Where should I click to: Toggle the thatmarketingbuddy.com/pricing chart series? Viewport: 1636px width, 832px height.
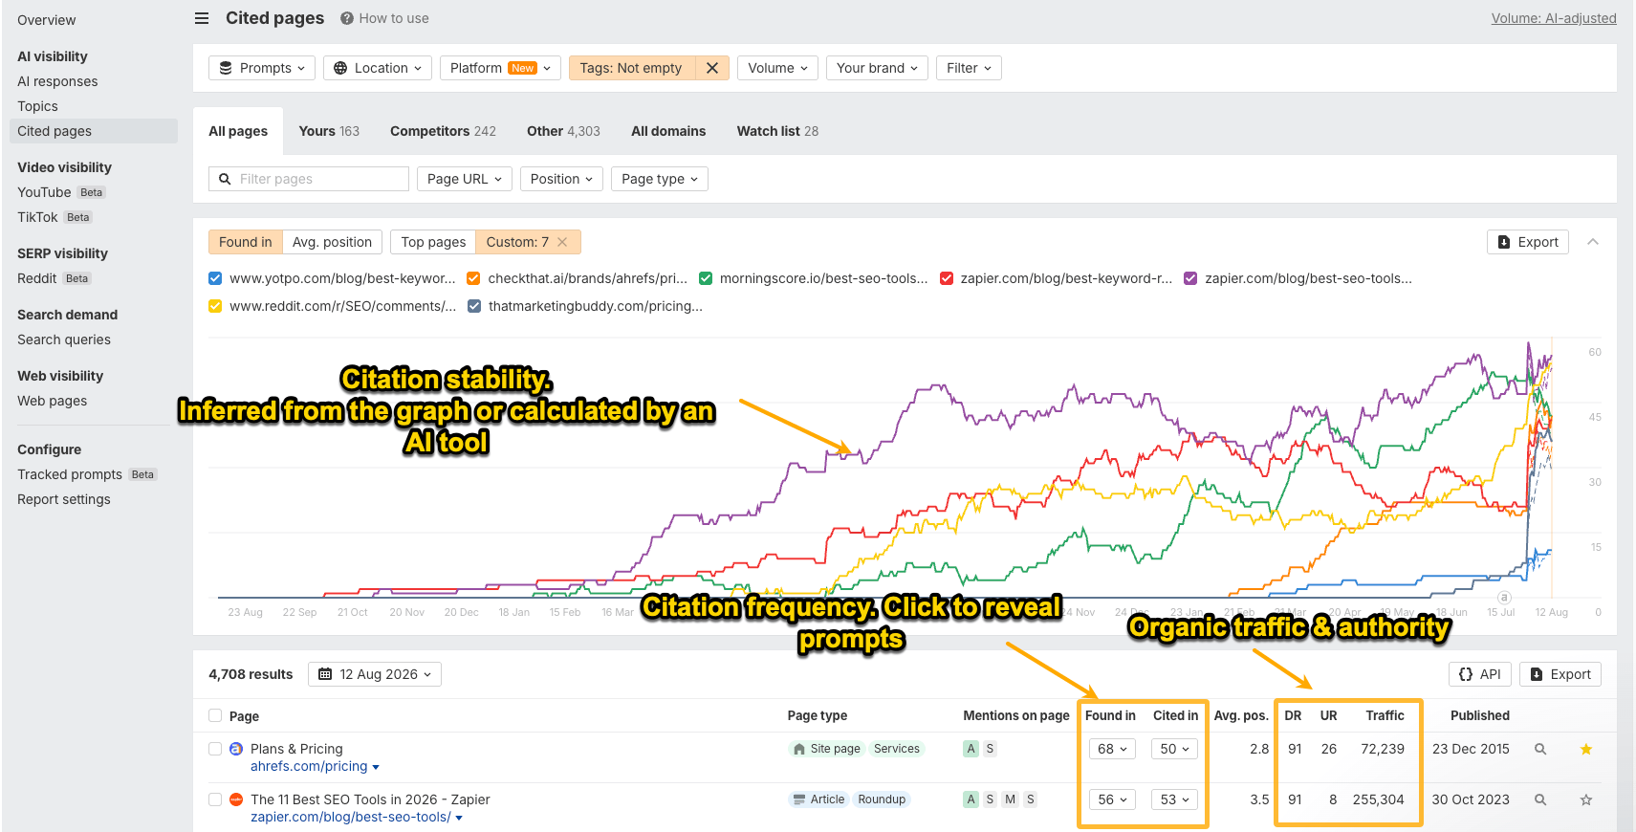(474, 306)
